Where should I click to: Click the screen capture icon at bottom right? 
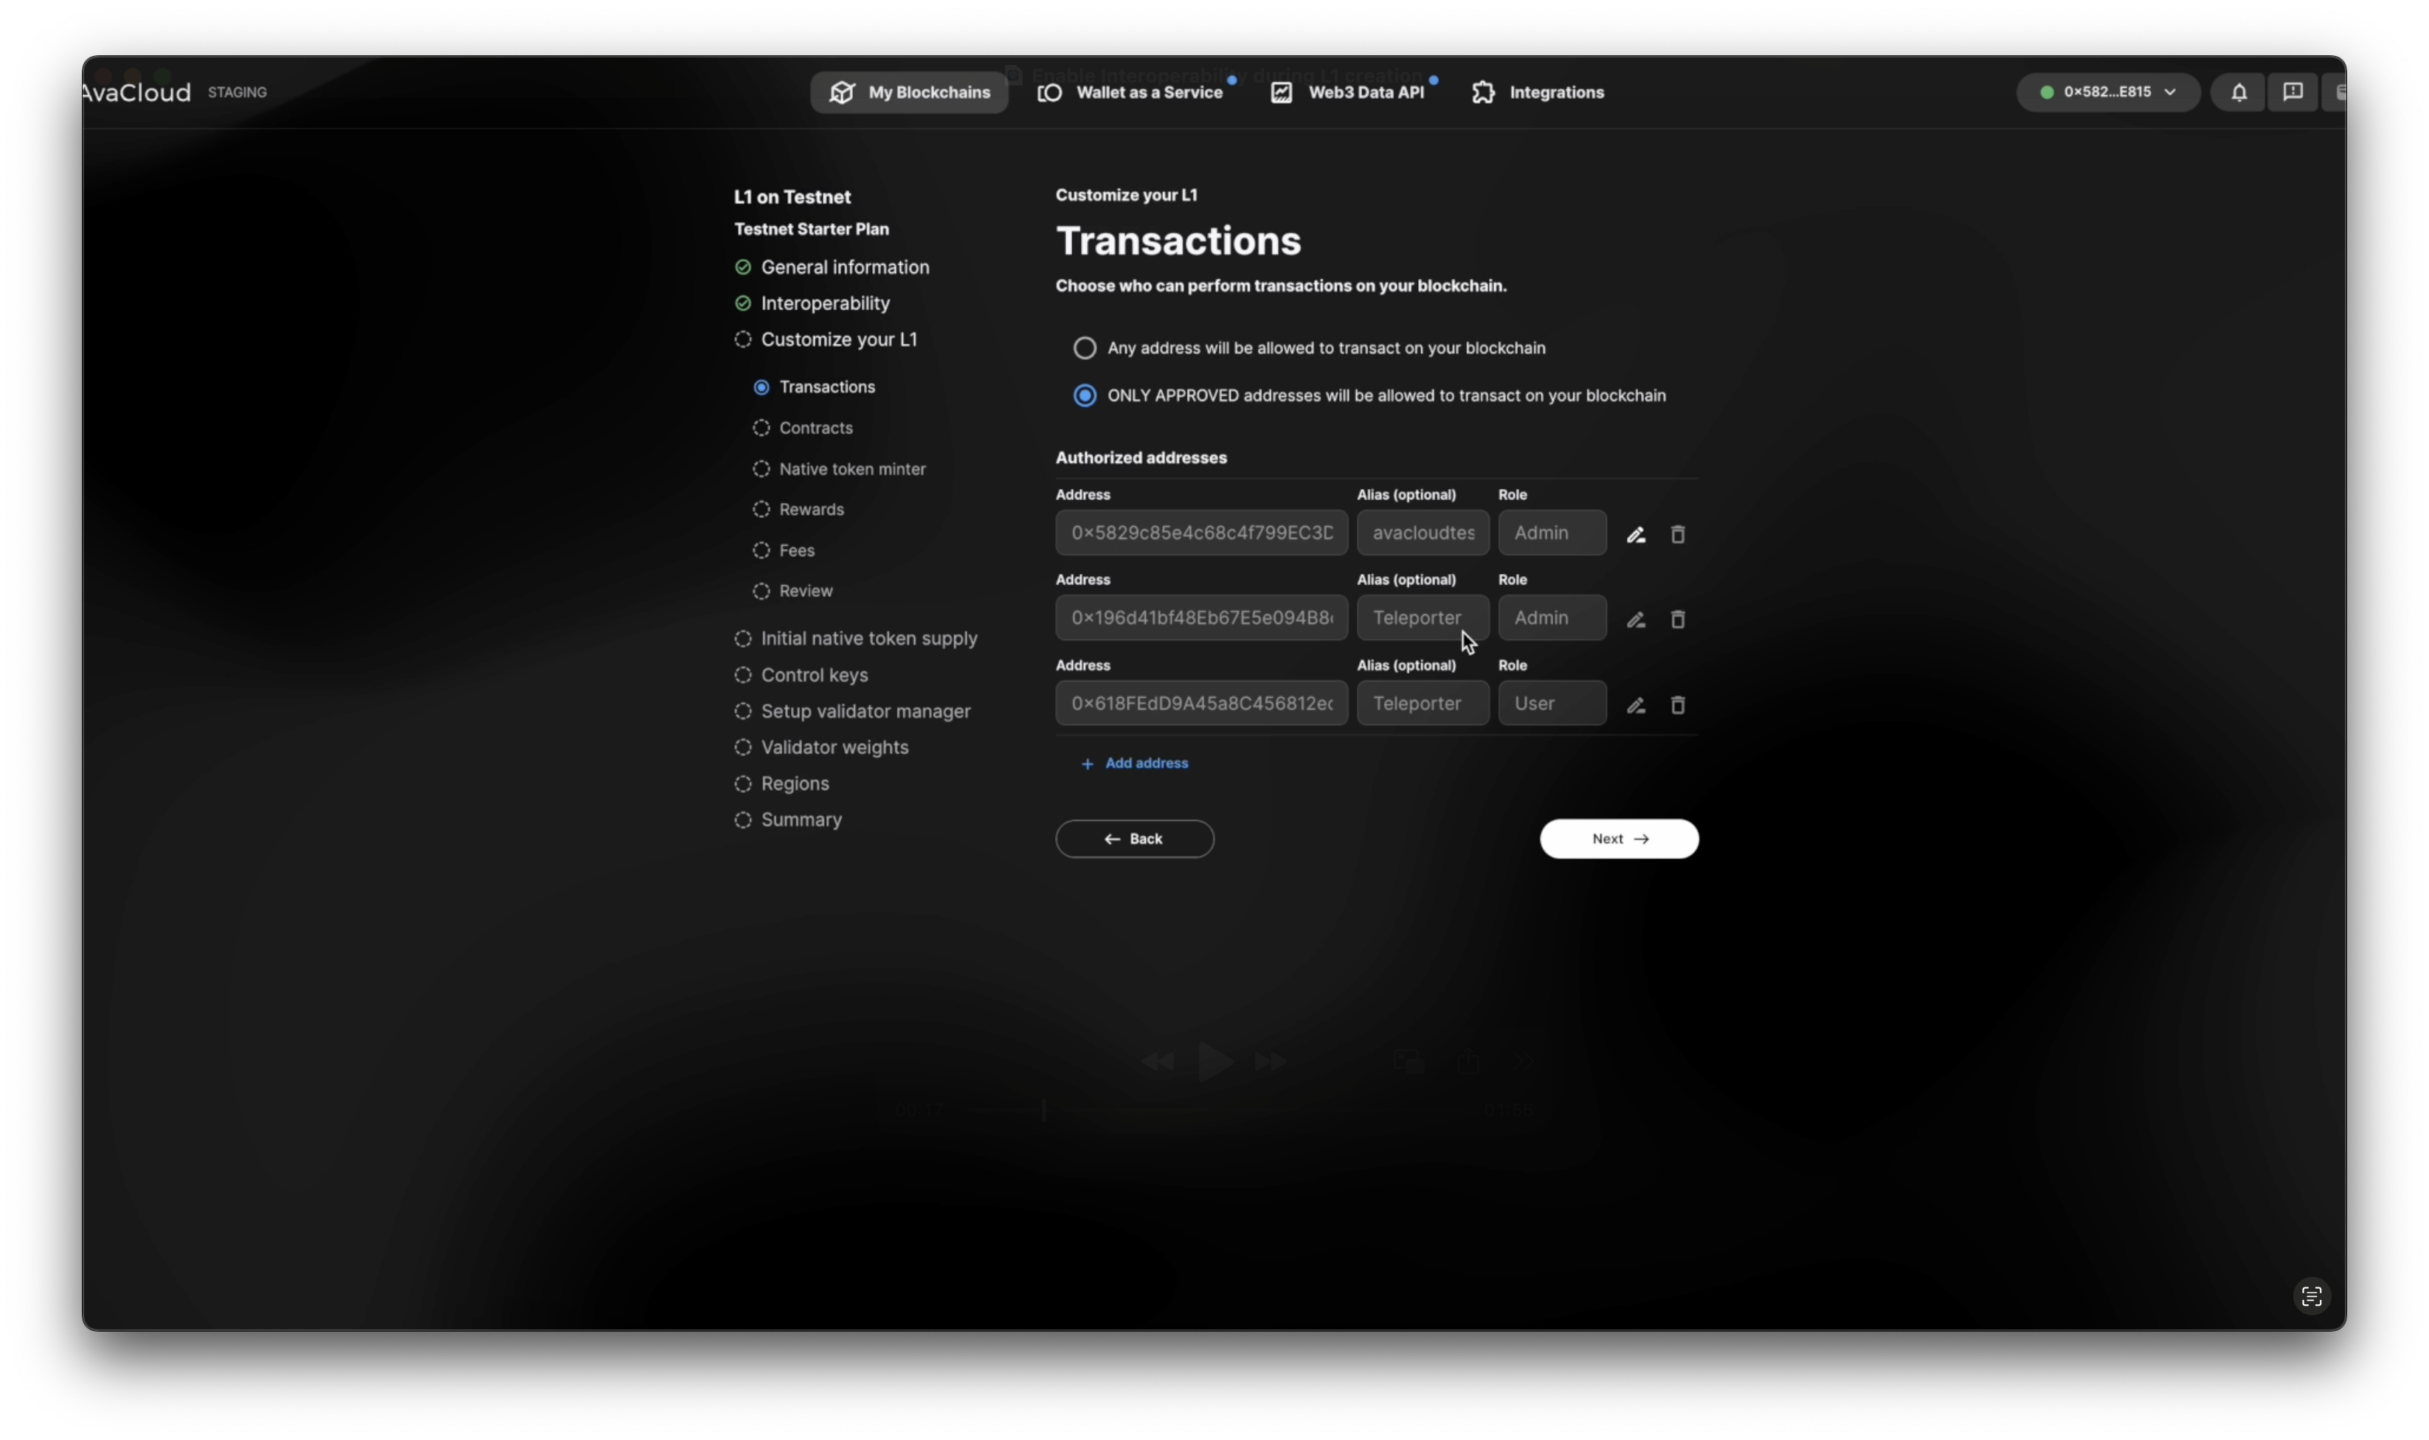[x=2312, y=1296]
